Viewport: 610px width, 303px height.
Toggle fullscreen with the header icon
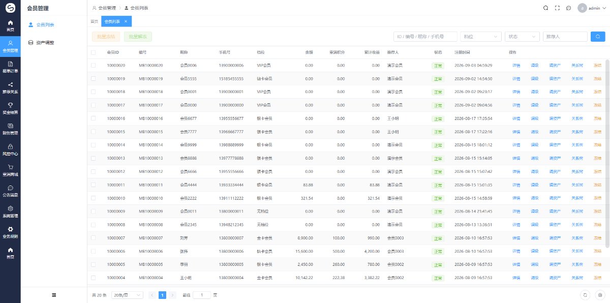[557, 8]
